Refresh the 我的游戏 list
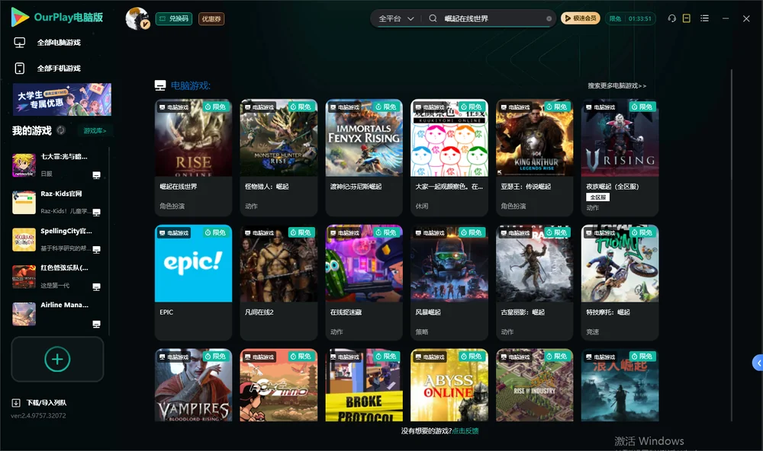This screenshot has height=451, width=763. pyautogui.click(x=61, y=130)
